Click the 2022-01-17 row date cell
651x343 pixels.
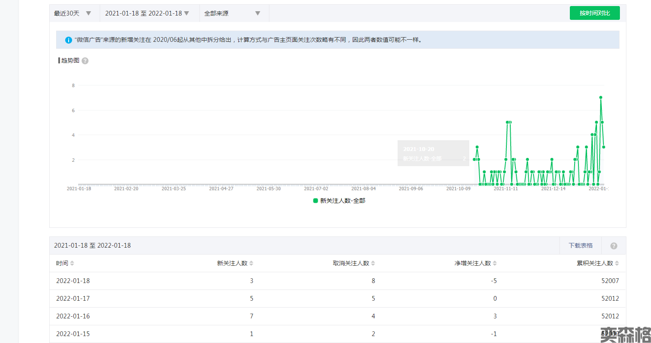tap(73, 299)
